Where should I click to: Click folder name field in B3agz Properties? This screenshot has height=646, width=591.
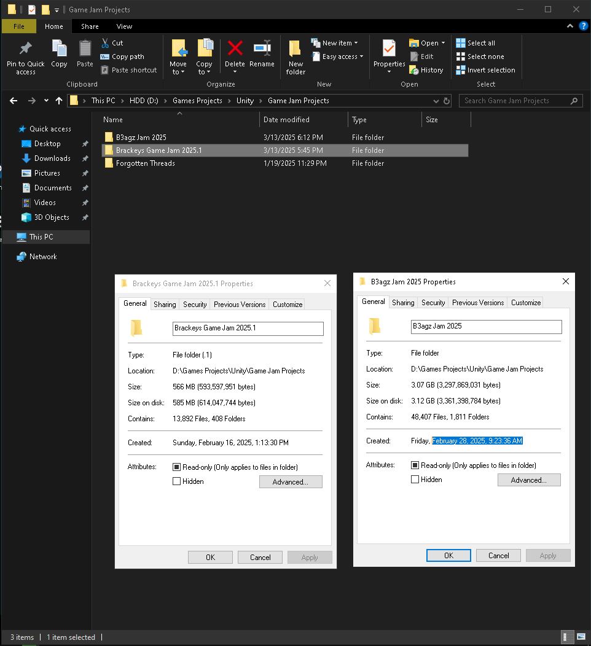(x=487, y=327)
